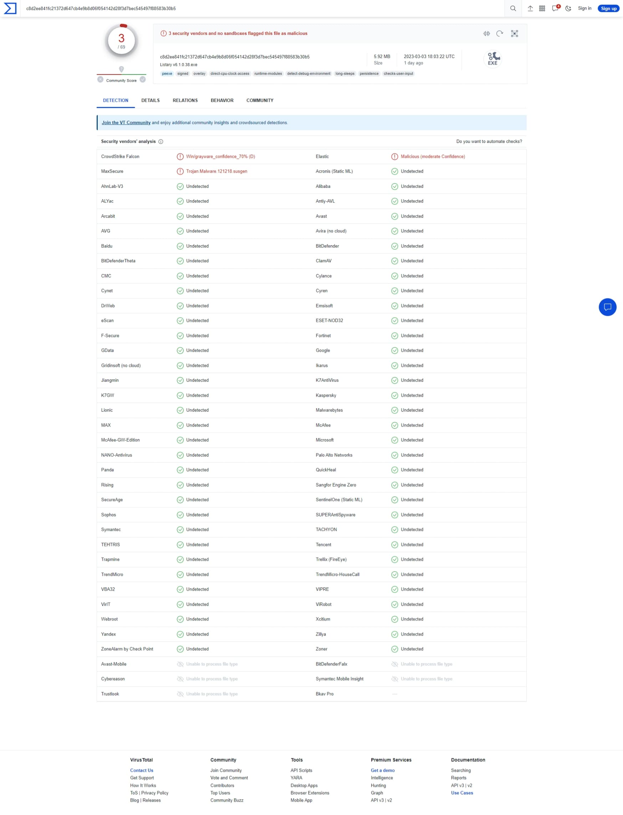Image resolution: width=623 pixels, height=815 pixels.
Task: Open the floating chat button
Action: pyautogui.click(x=607, y=307)
